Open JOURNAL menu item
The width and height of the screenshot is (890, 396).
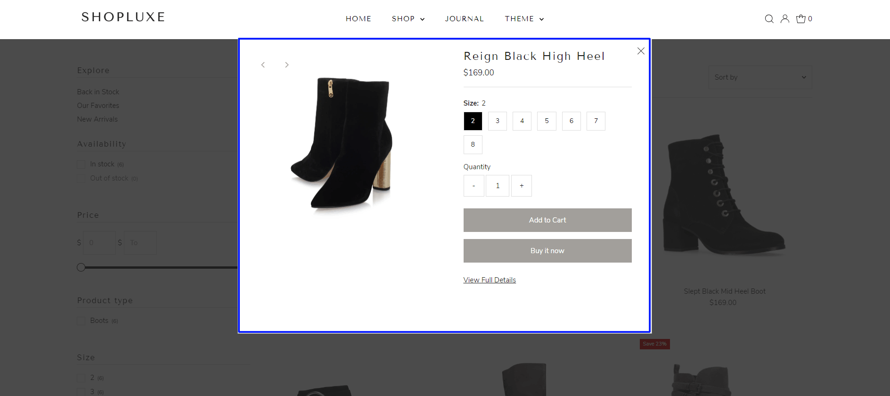click(465, 19)
